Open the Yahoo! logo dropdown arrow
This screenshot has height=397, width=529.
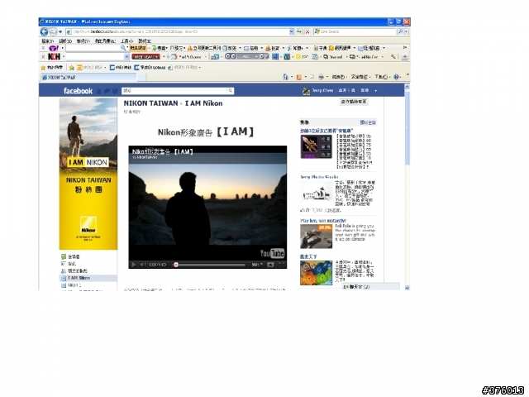pos(62,48)
